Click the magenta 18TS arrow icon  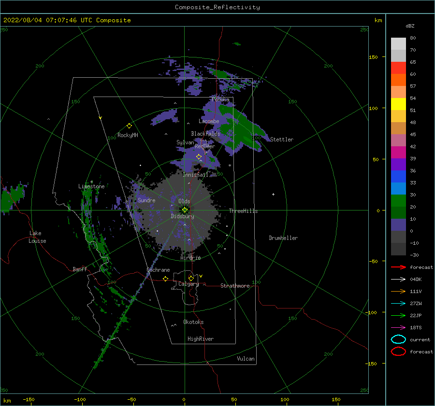(x=398, y=328)
